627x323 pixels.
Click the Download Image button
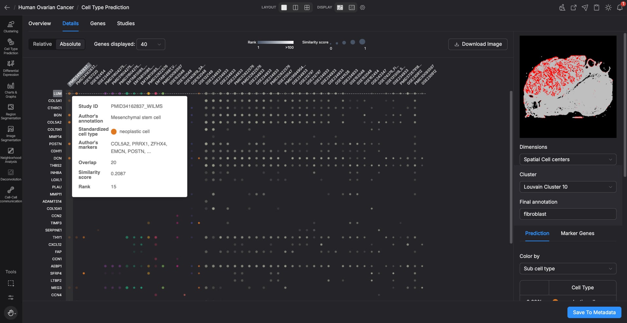pos(477,44)
